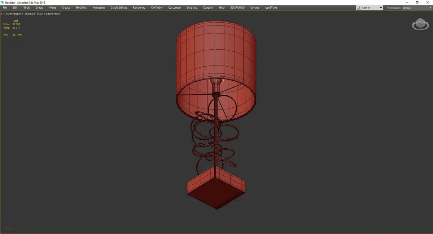Click the viewport [+] general label menu
The image size is (433, 234).
[3, 14]
